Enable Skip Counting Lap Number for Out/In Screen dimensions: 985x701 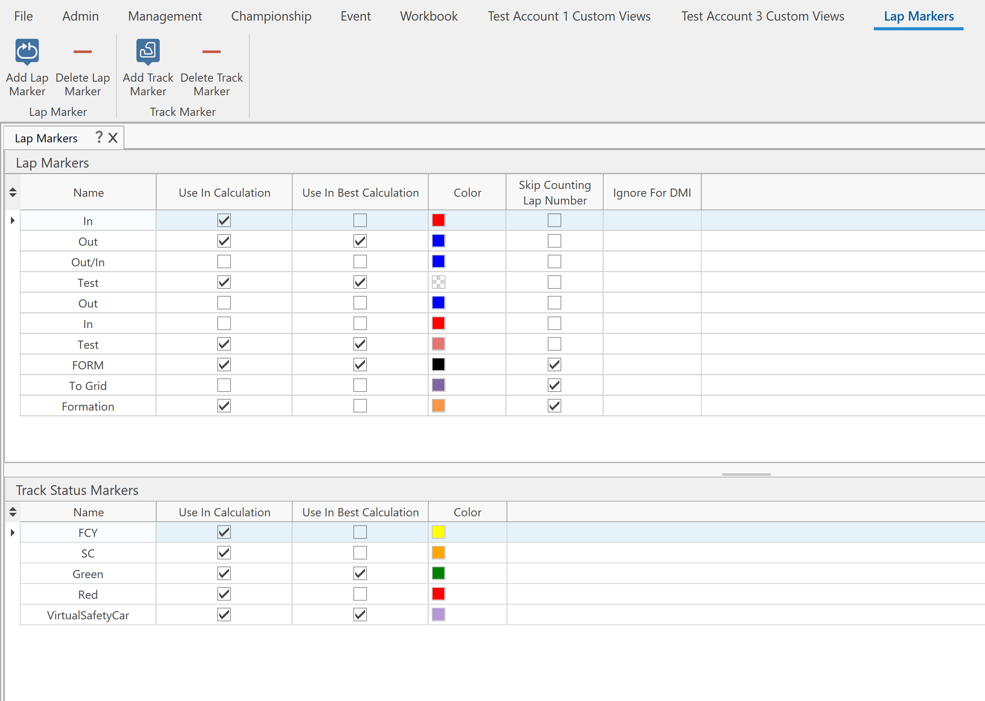[x=554, y=262]
